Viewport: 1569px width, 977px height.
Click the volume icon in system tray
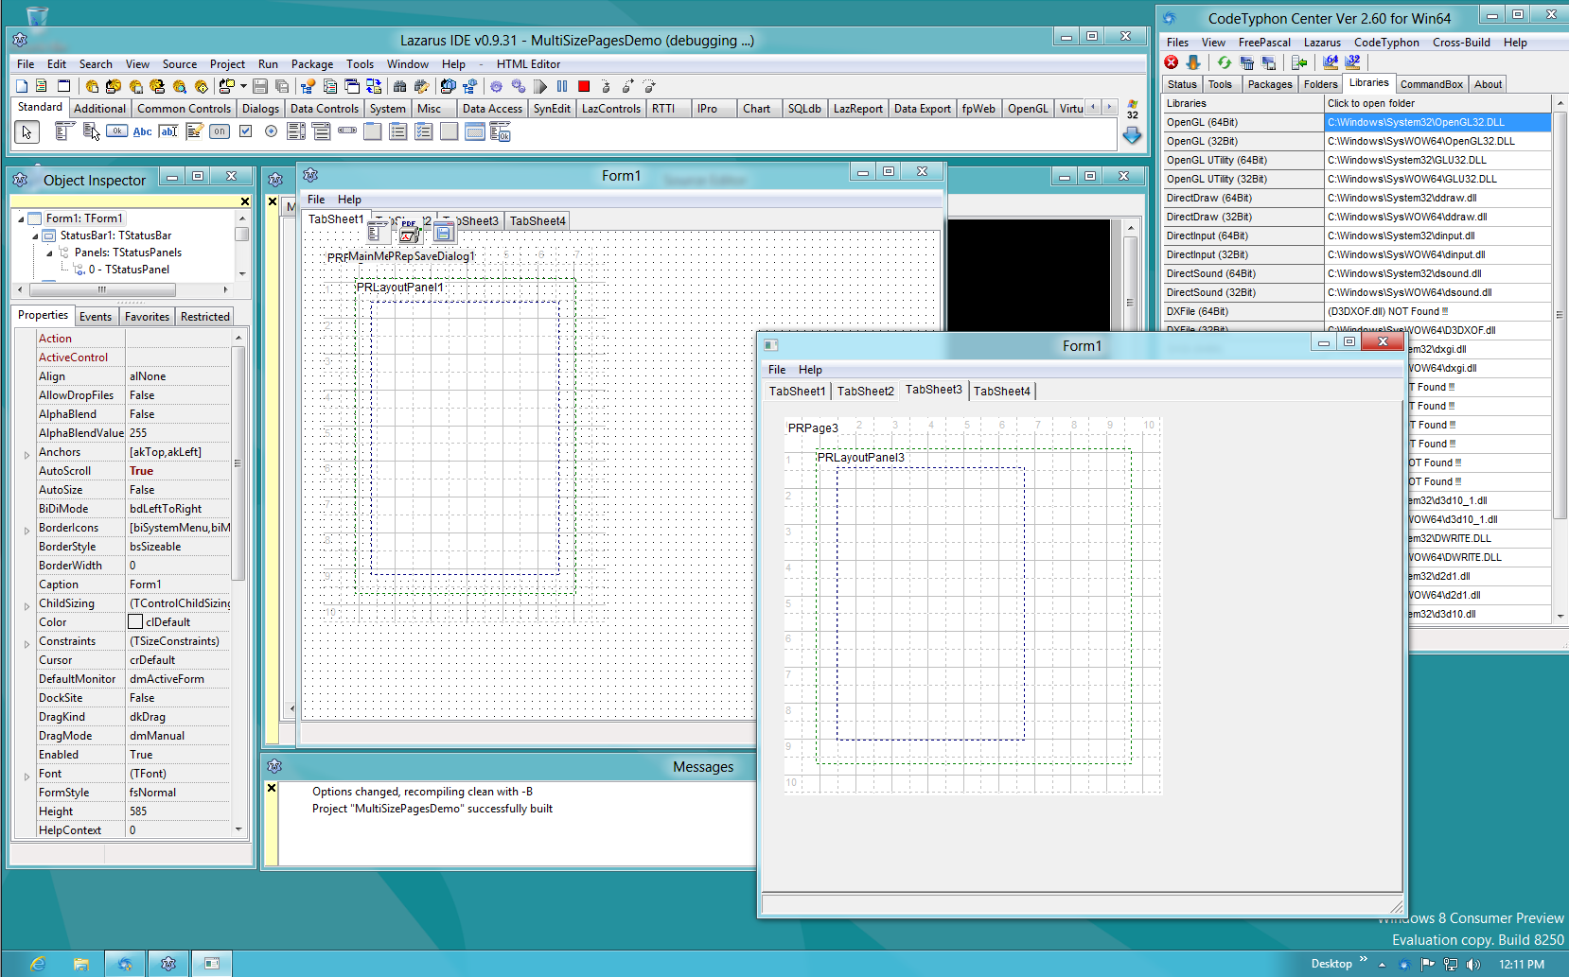point(1473,965)
